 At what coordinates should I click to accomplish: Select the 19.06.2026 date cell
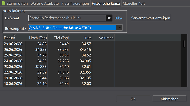[x=13, y=78]
